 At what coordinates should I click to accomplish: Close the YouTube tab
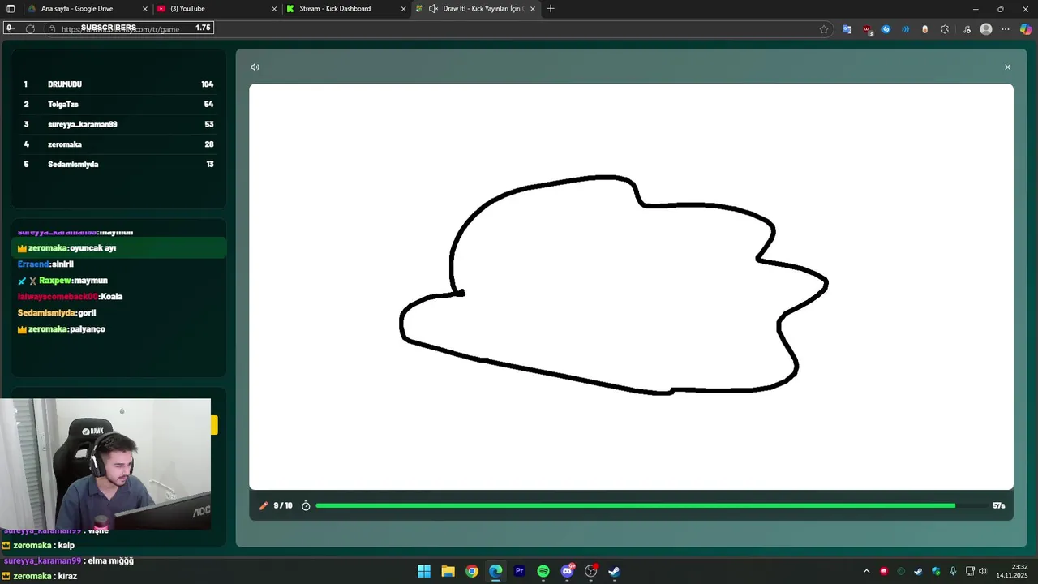coord(275,9)
